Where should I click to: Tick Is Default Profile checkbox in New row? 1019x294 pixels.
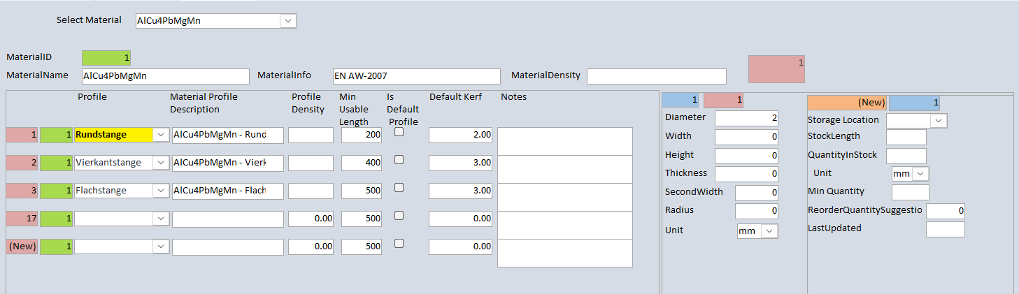pos(399,244)
